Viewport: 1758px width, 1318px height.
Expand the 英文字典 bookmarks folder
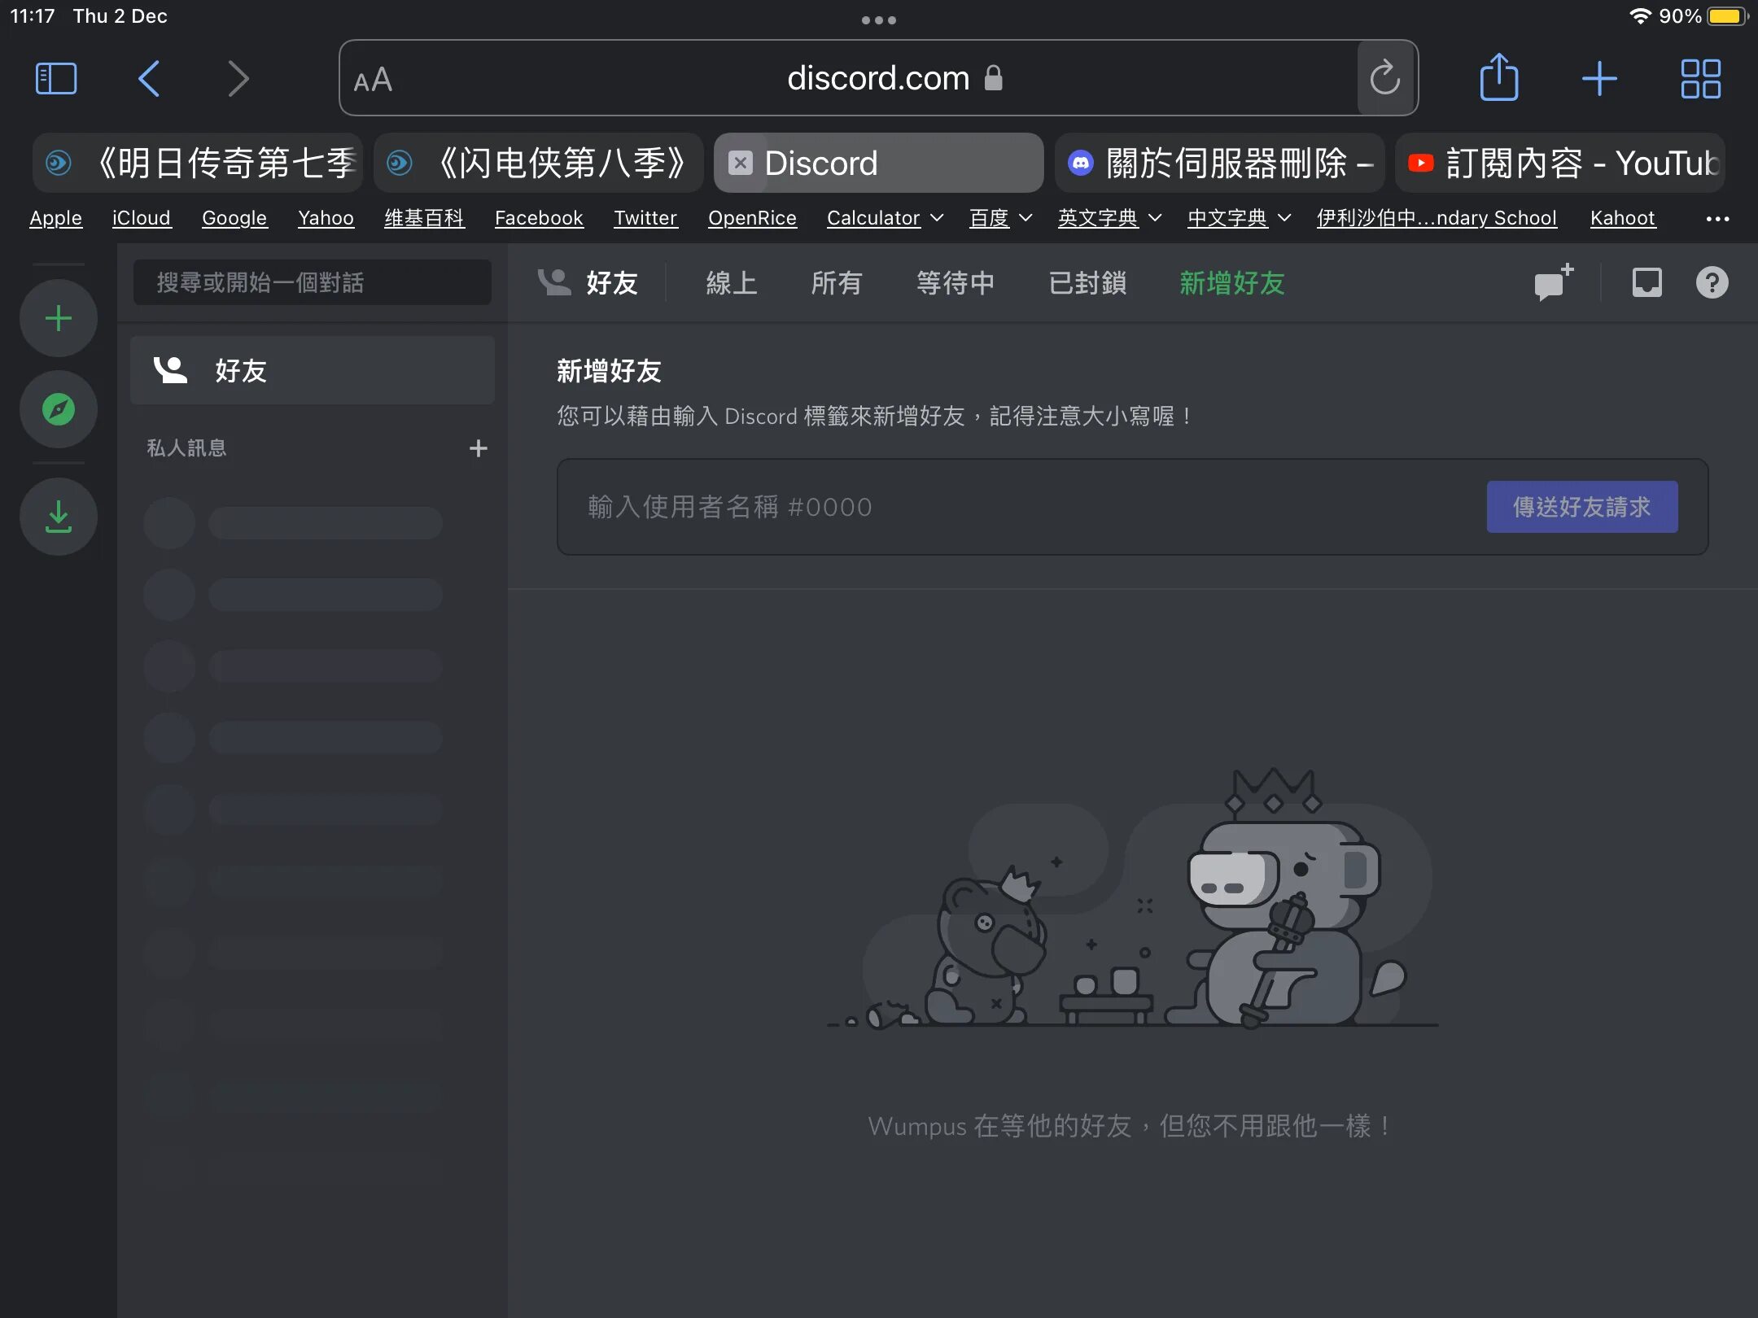(x=1109, y=218)
